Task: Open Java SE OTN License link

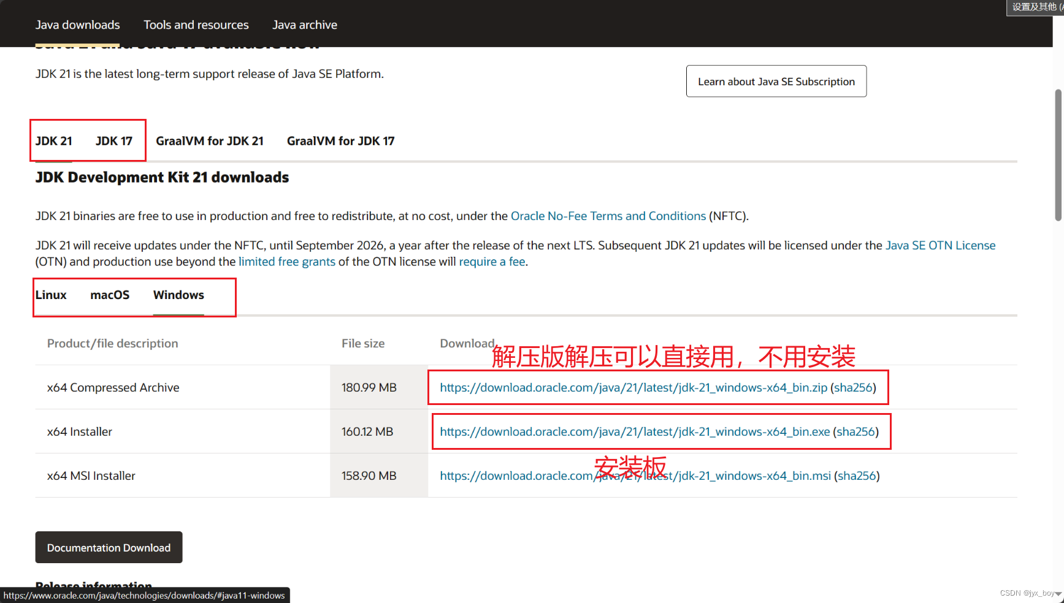Action: click(x=941, y=246)
